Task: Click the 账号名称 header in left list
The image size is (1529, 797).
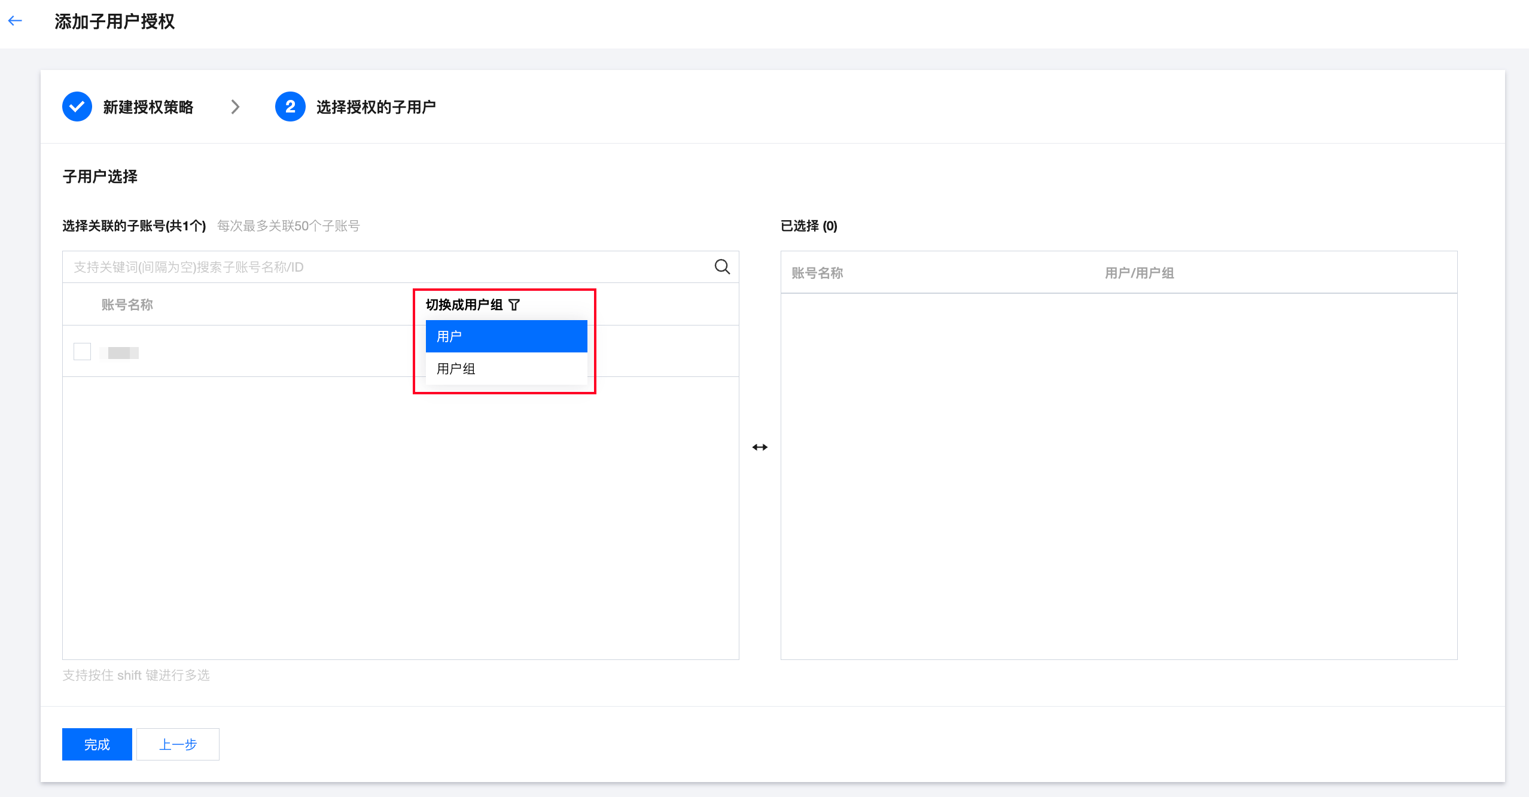Action: coord(127,305)
